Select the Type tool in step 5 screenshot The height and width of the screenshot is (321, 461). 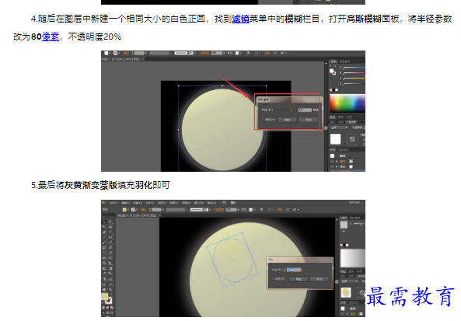click(110, 232)
